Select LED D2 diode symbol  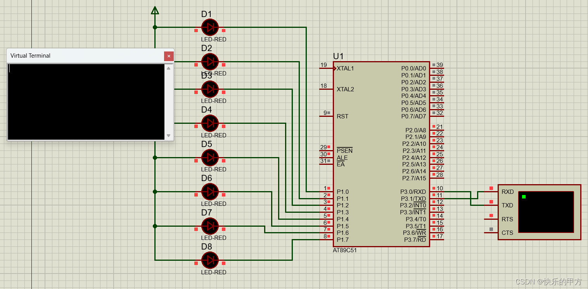coord(210,62)
